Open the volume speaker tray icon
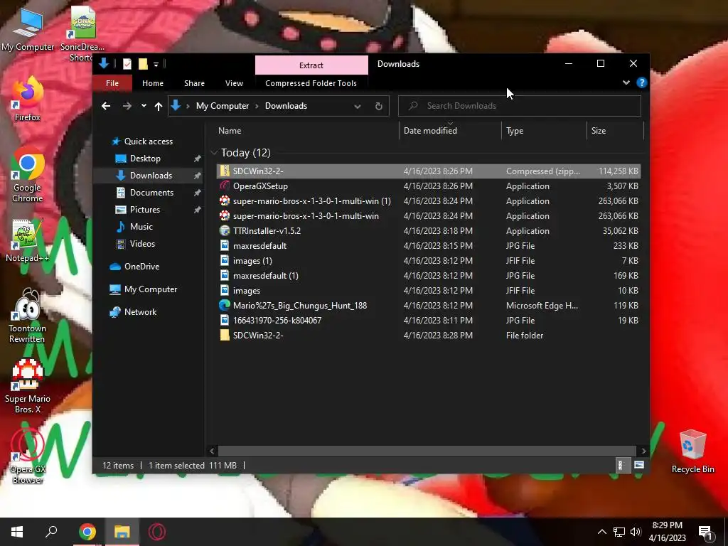The width and height of the screenshot is (728, 546). click(x=636, y=532)
